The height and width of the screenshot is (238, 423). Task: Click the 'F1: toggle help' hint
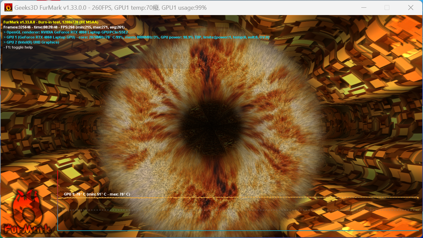[x=18, y=47]
